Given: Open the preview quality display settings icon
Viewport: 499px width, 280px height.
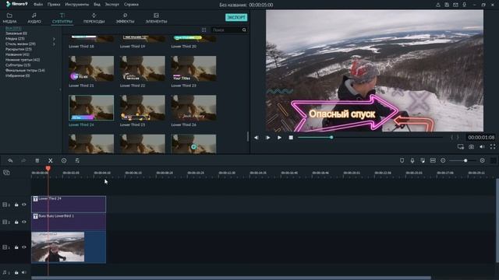Looking at the screenshot, I should [x=461, y=147].
